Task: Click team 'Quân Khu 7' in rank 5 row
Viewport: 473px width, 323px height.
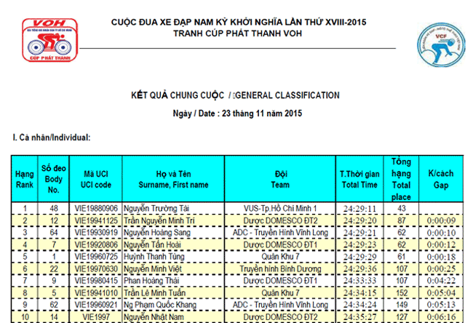Action: (280, 257)
